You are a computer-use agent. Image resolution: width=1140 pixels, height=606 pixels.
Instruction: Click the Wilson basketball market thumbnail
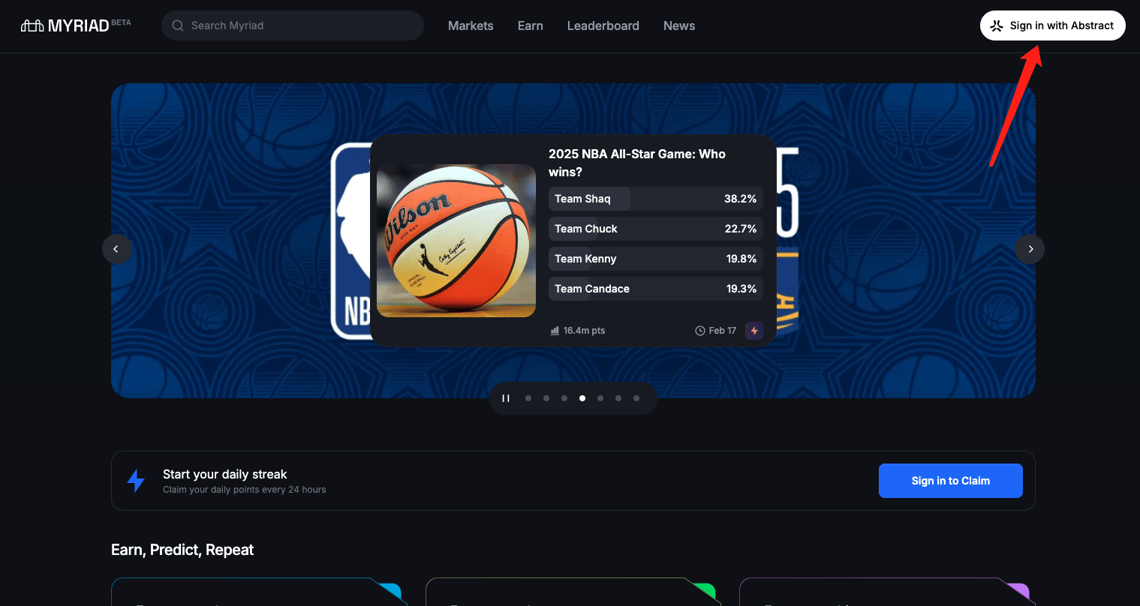pos(456,241)
